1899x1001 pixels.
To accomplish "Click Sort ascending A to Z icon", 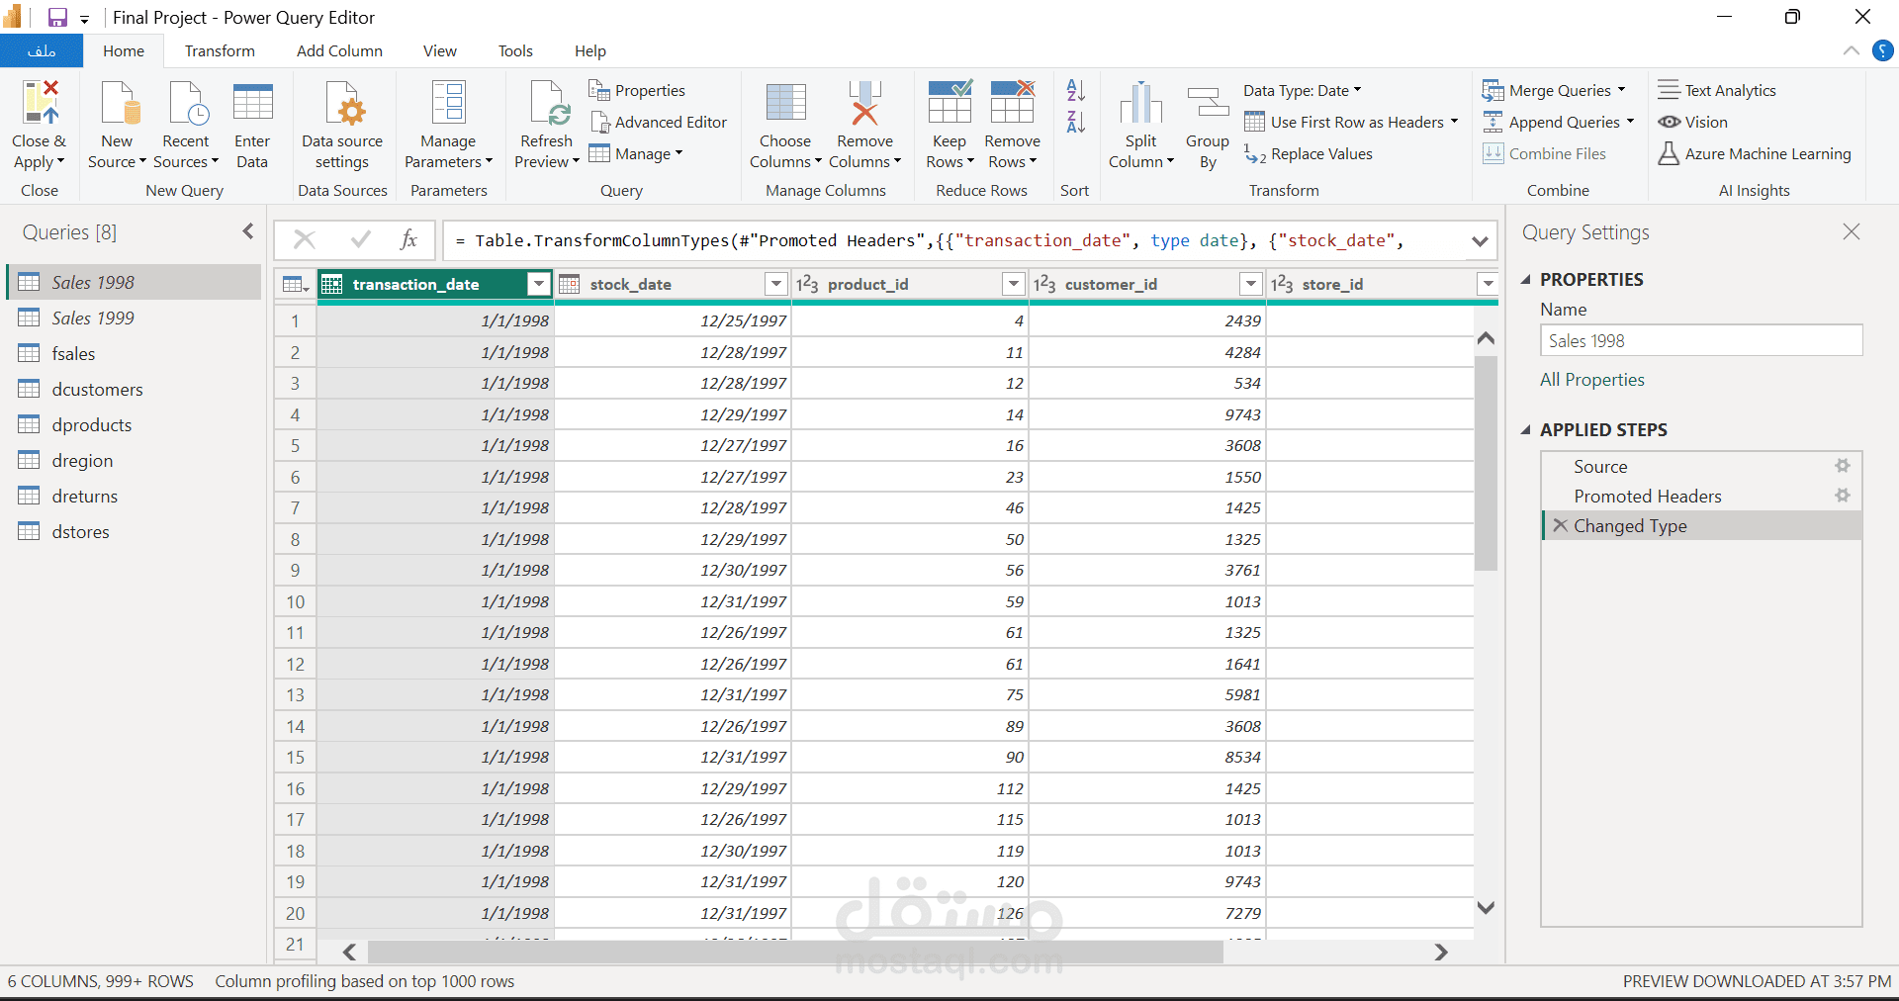I will (x=1075, y=91).
